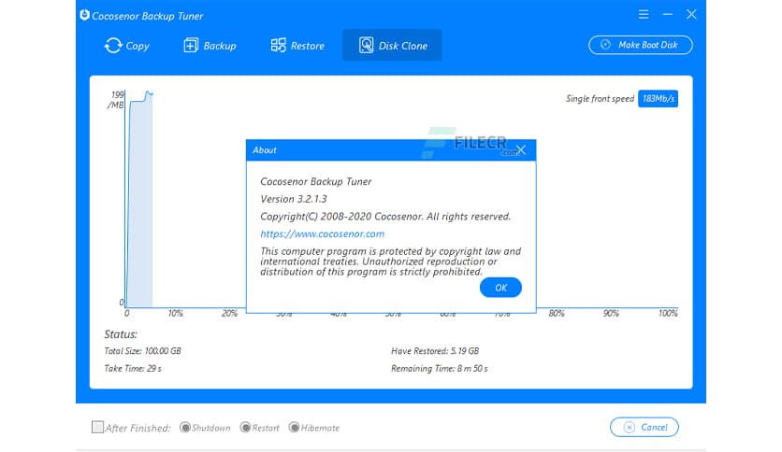Viewport: 782px width, 452px height.
Task: Click the Status: heading
Action: [x=120, y=334]
